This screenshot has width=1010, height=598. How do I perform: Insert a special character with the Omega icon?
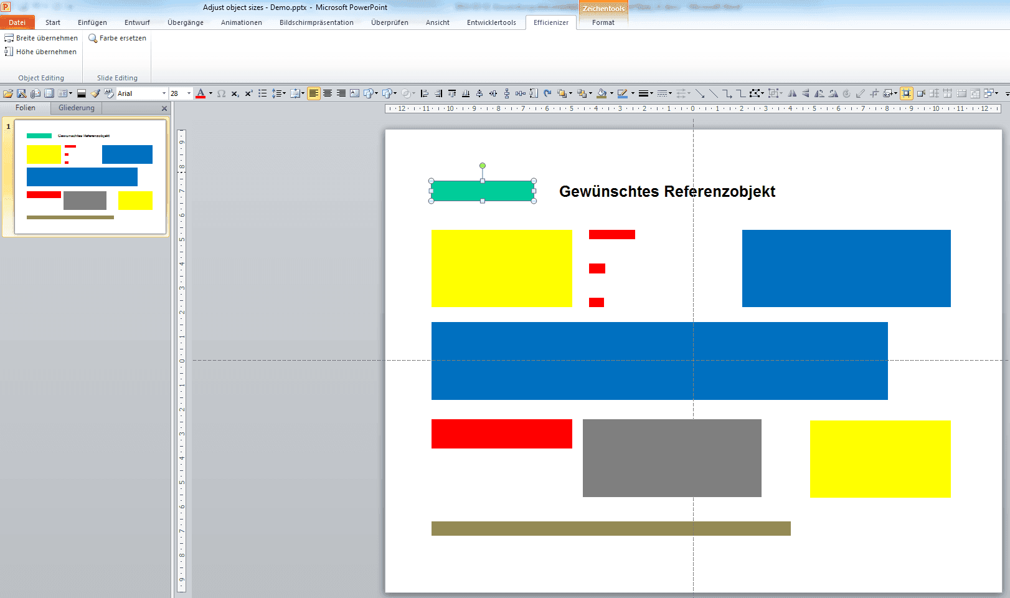(x=221, y=93)
